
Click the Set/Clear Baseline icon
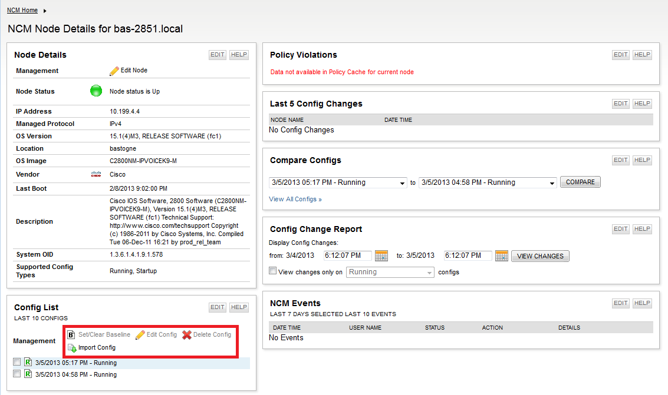(x=71, y=334)
